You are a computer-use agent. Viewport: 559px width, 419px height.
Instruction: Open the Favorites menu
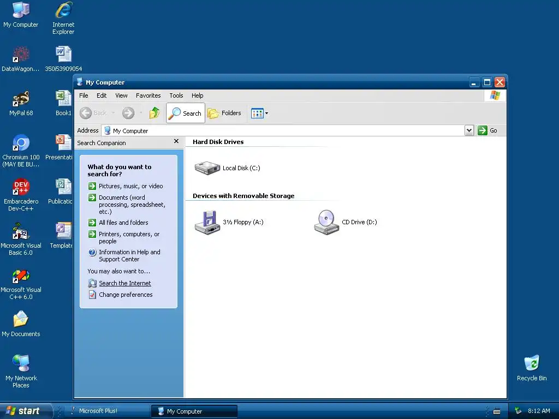(x=148, y=95)
